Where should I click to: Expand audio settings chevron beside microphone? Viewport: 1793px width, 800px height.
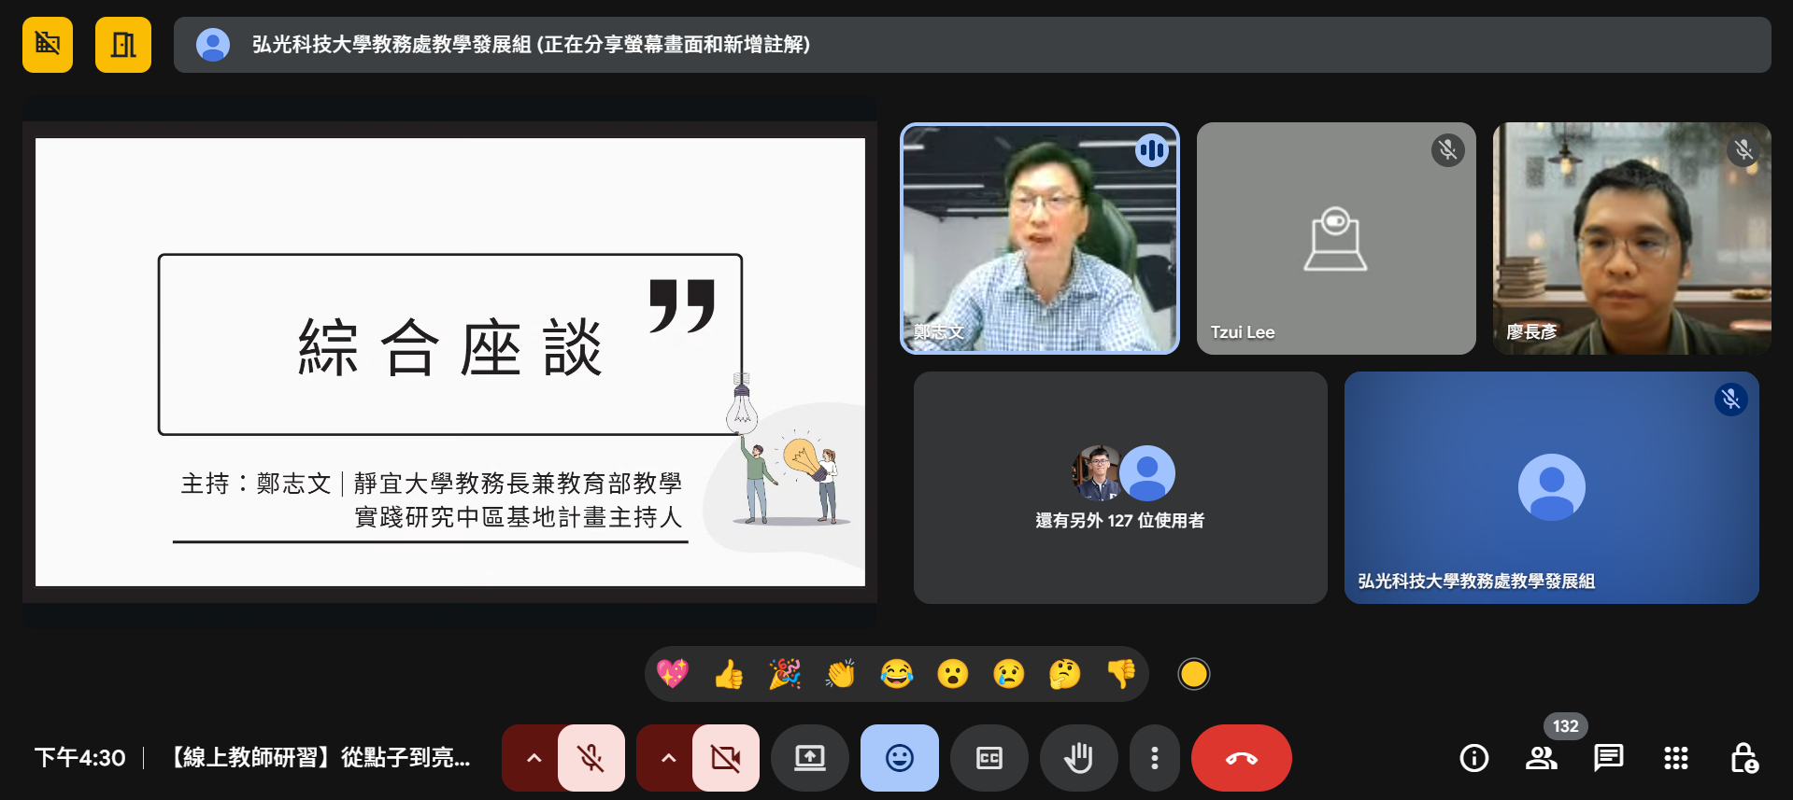pyautogui.click(x=534, y=758)
